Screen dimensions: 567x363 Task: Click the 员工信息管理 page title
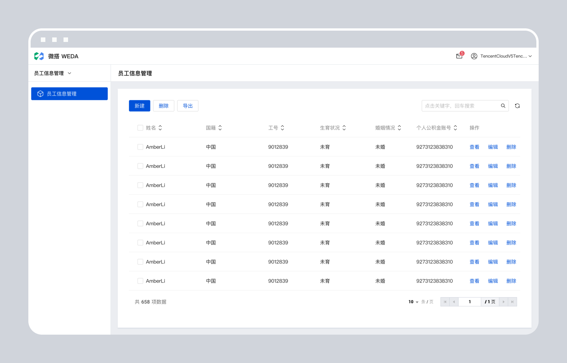coord(135,73)
